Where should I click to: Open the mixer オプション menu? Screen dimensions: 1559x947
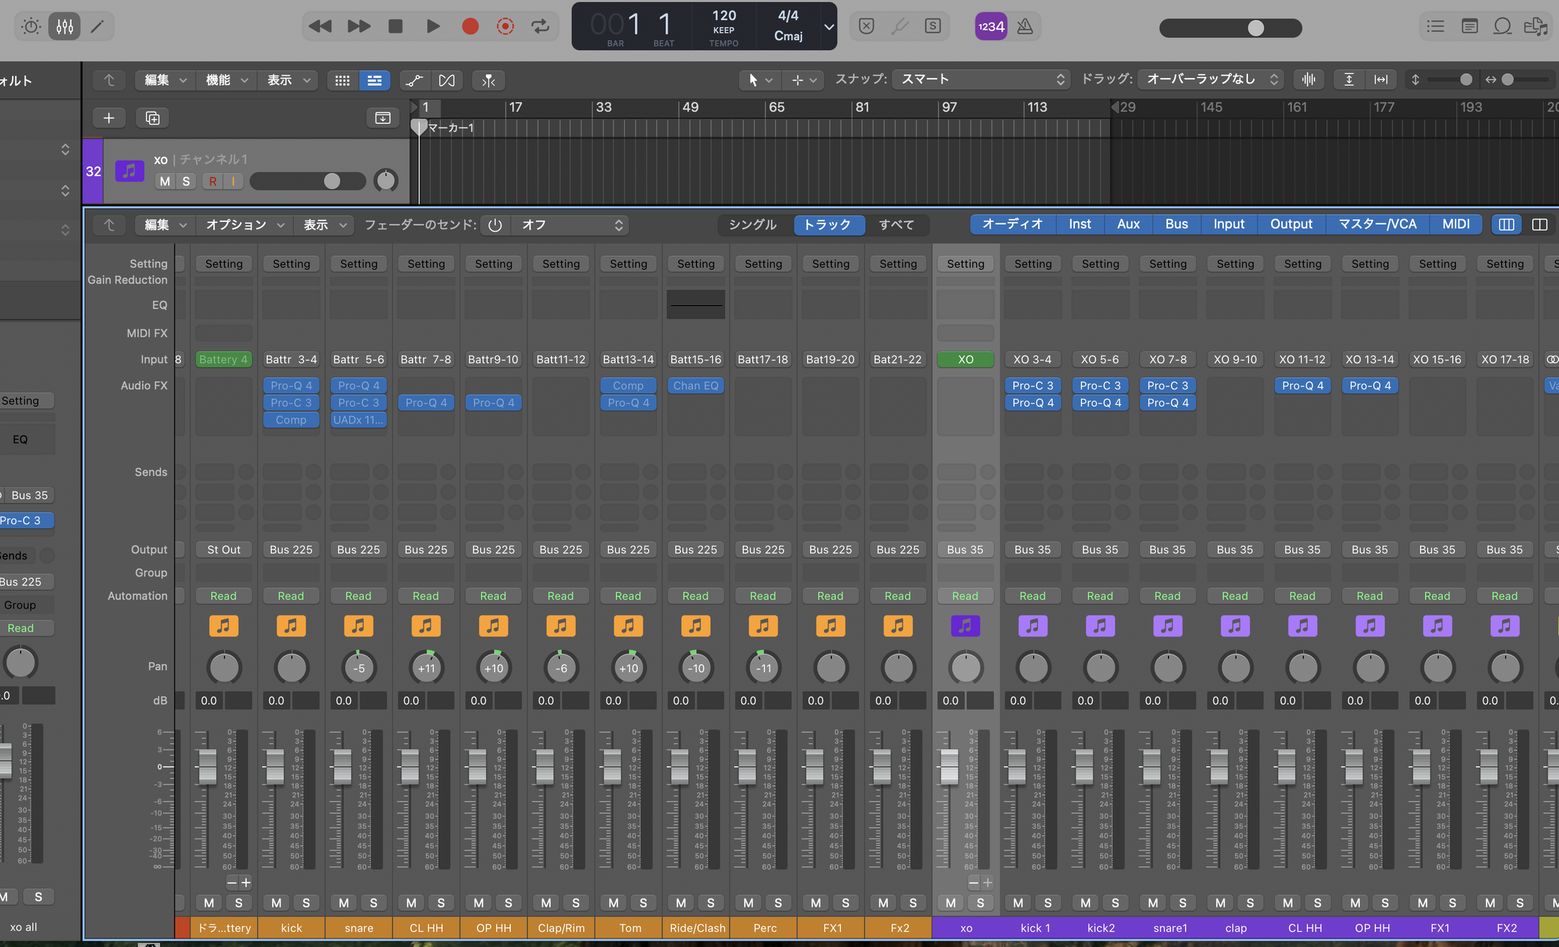(x=244, y=225)
